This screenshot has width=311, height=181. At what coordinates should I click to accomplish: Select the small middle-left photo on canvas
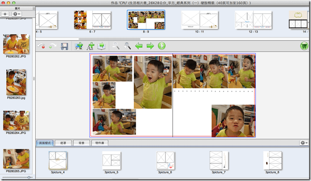pos(104,95)
